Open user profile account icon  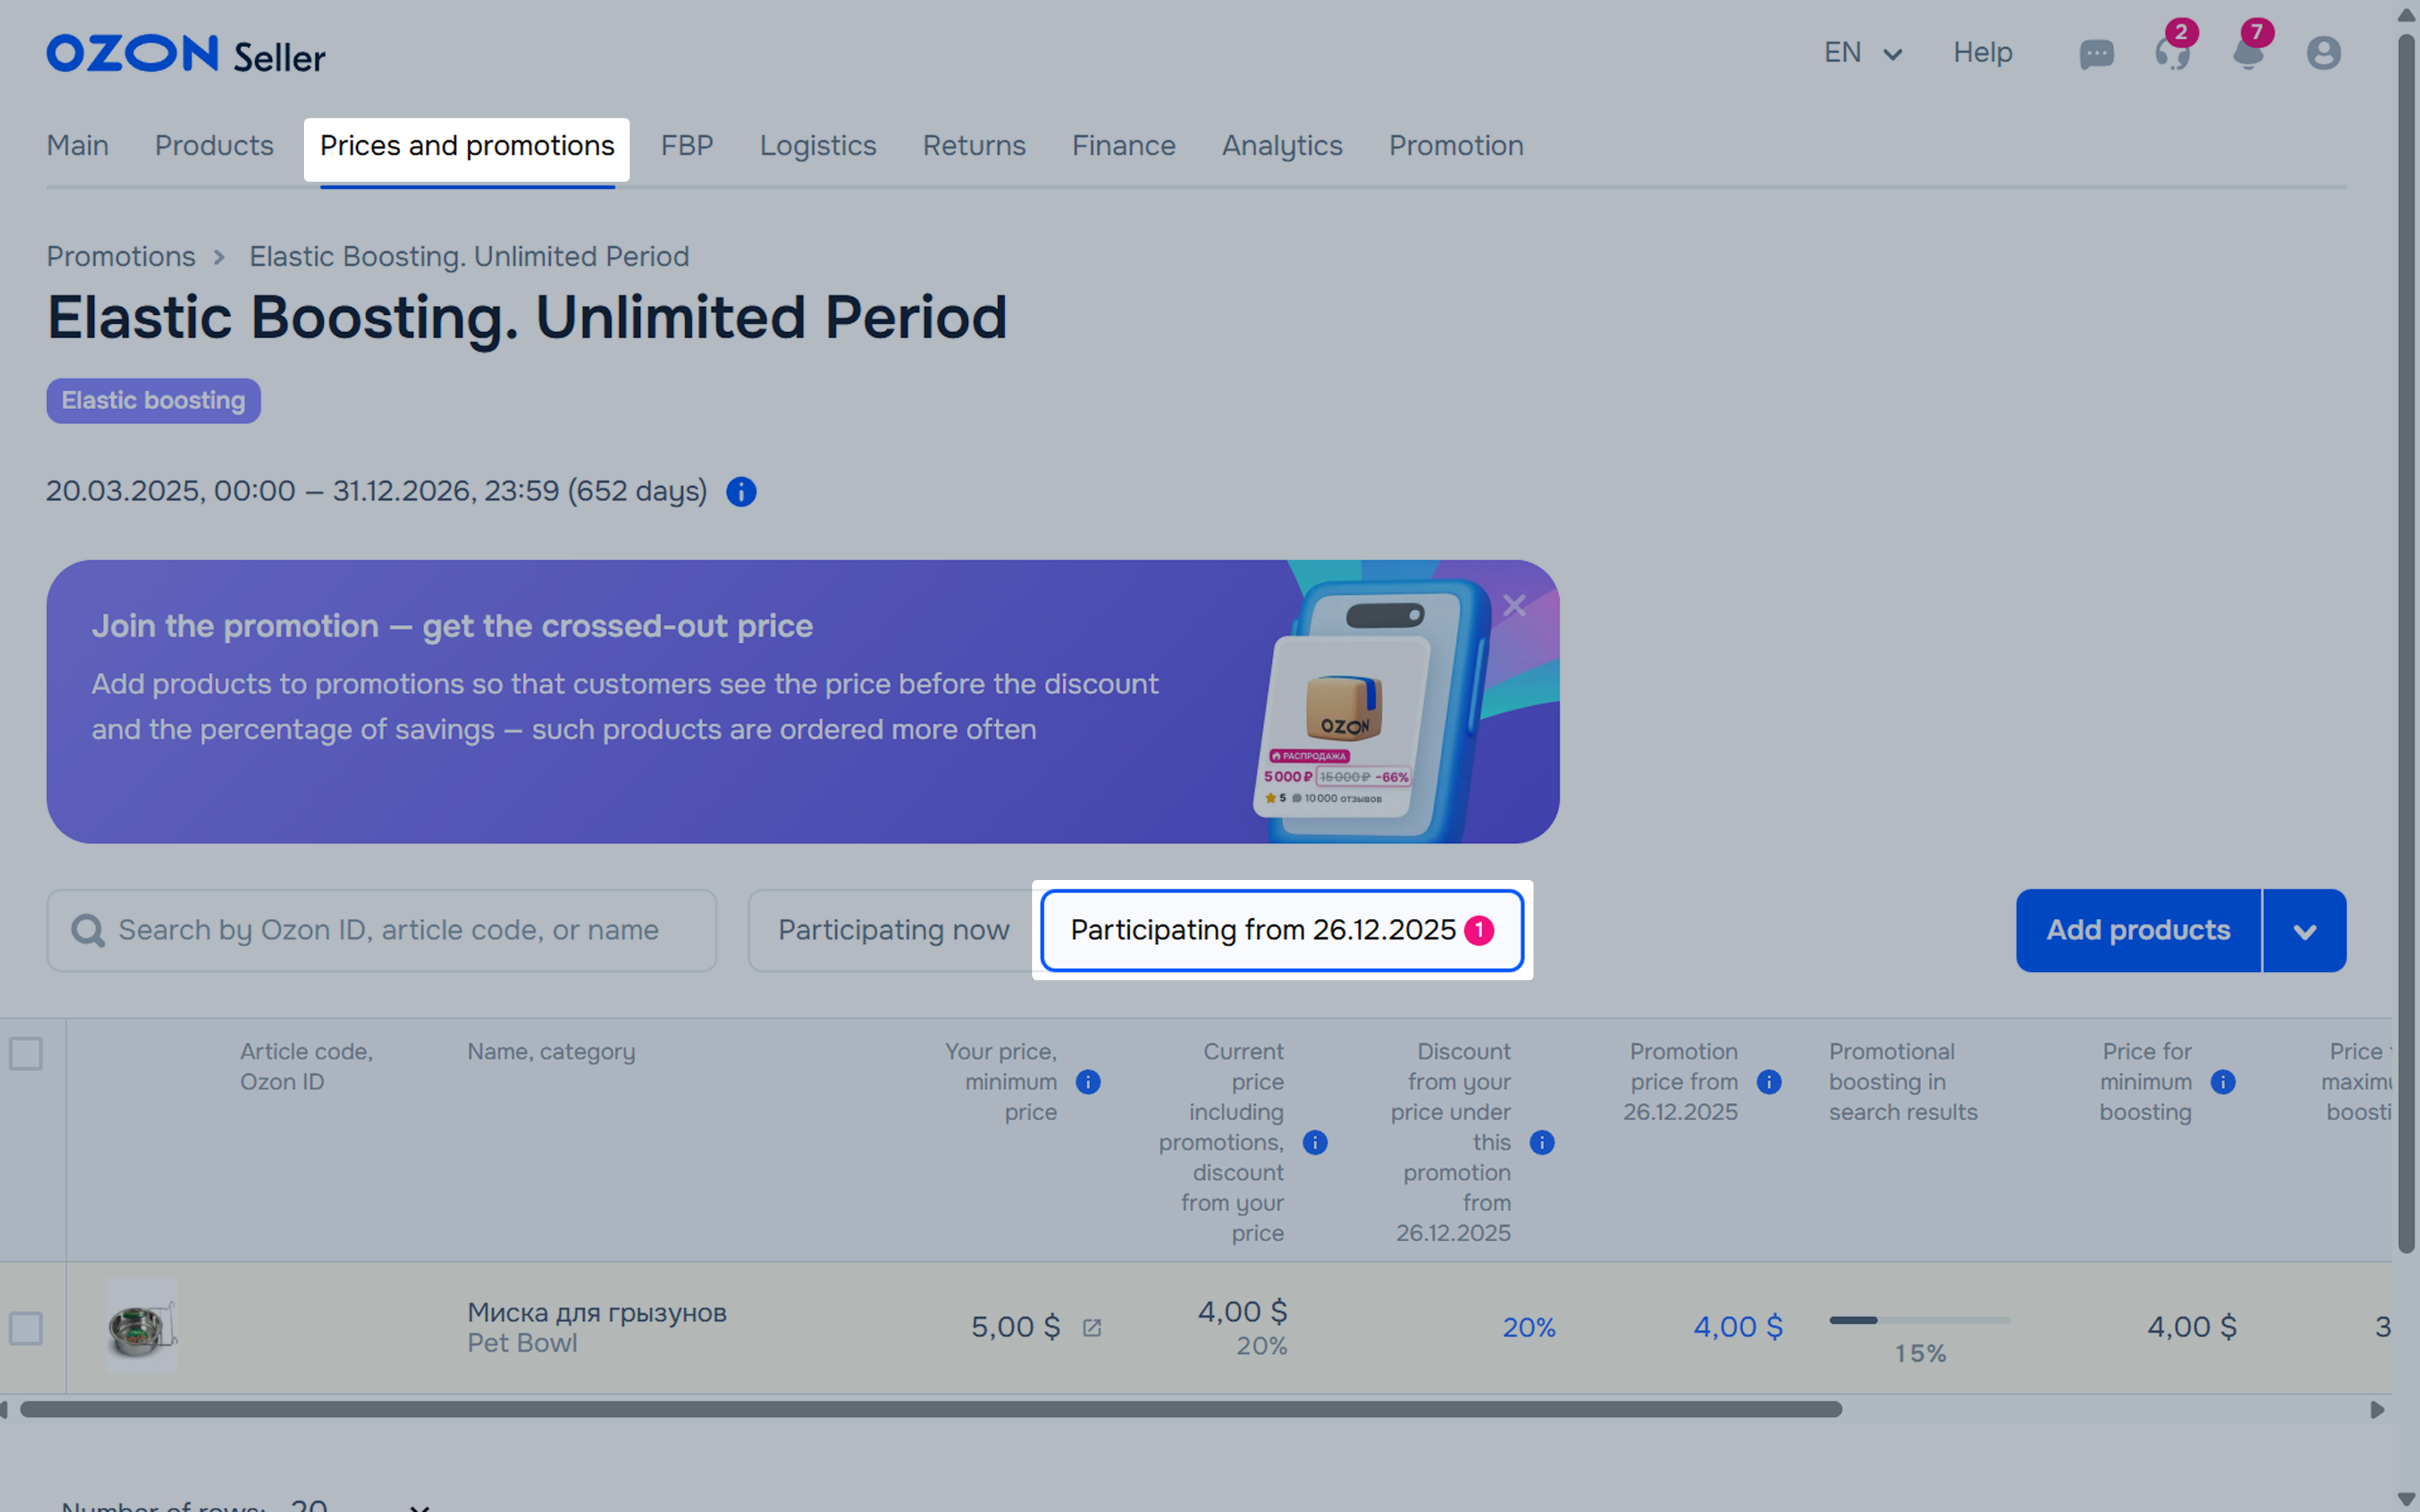pos(2323,53)
